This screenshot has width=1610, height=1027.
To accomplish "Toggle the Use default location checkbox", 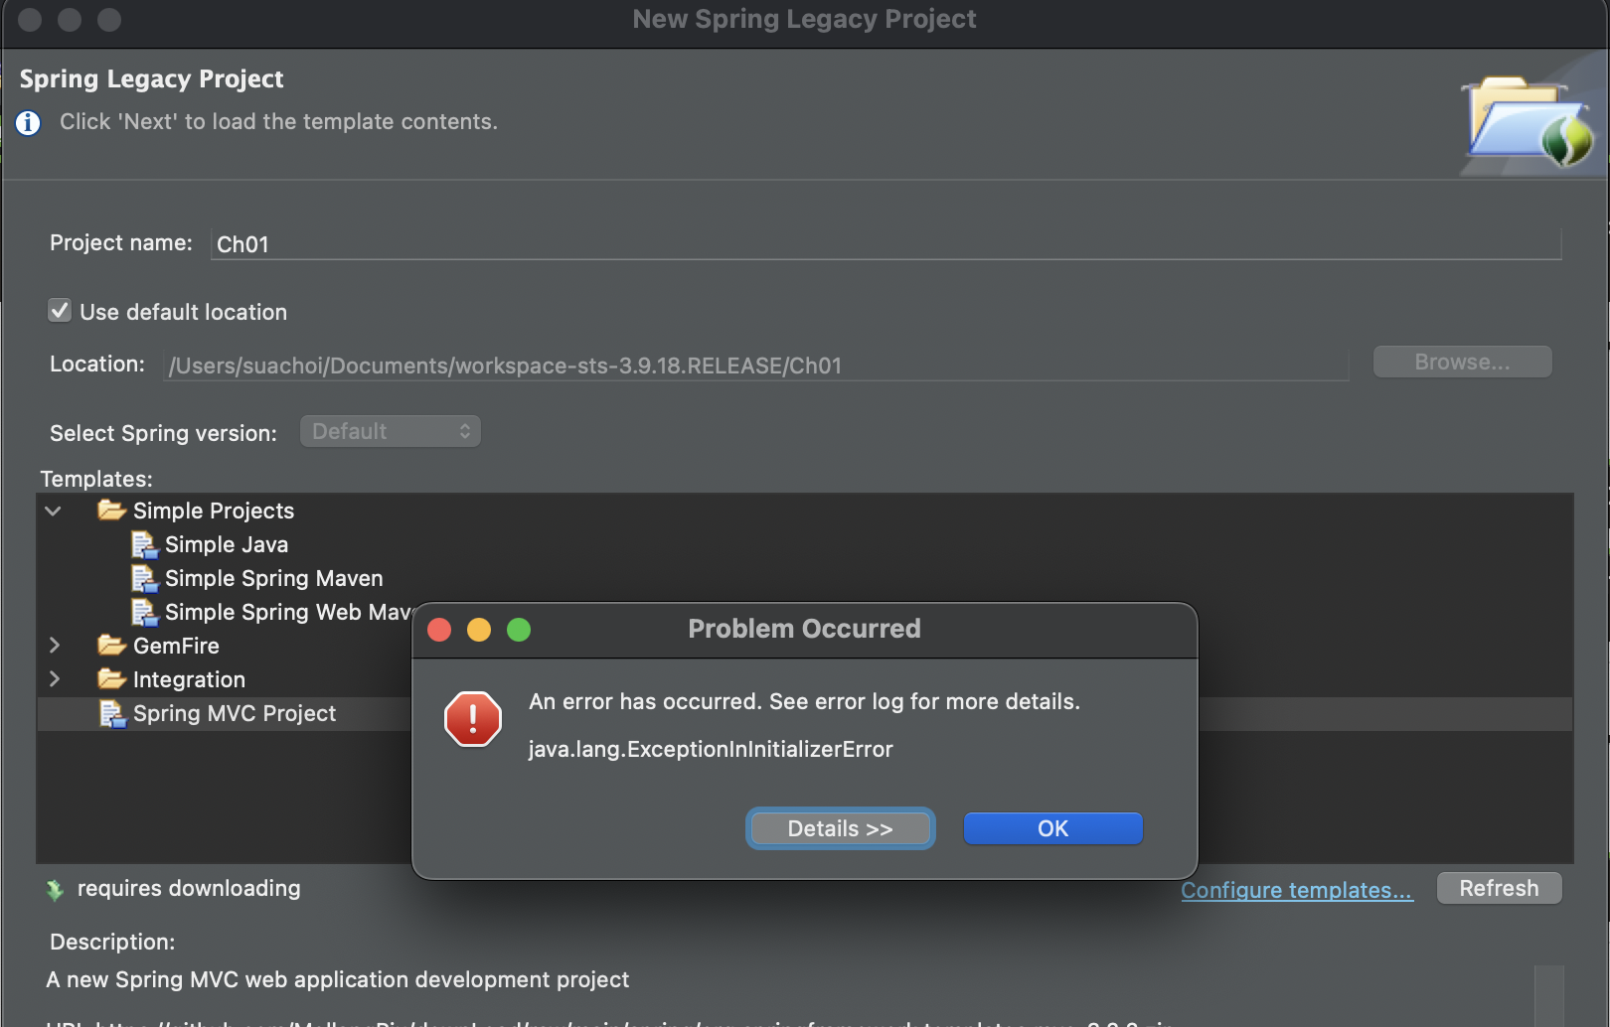I will click(x=60, y=311).
